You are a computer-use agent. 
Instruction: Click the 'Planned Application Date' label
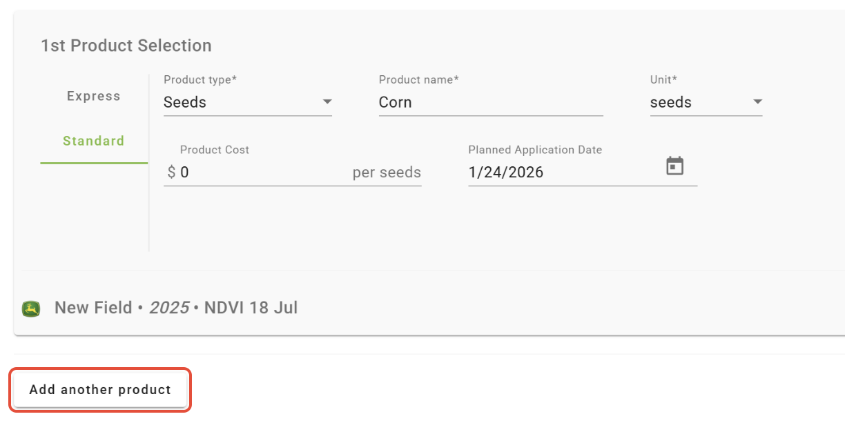tap(535, 150)
